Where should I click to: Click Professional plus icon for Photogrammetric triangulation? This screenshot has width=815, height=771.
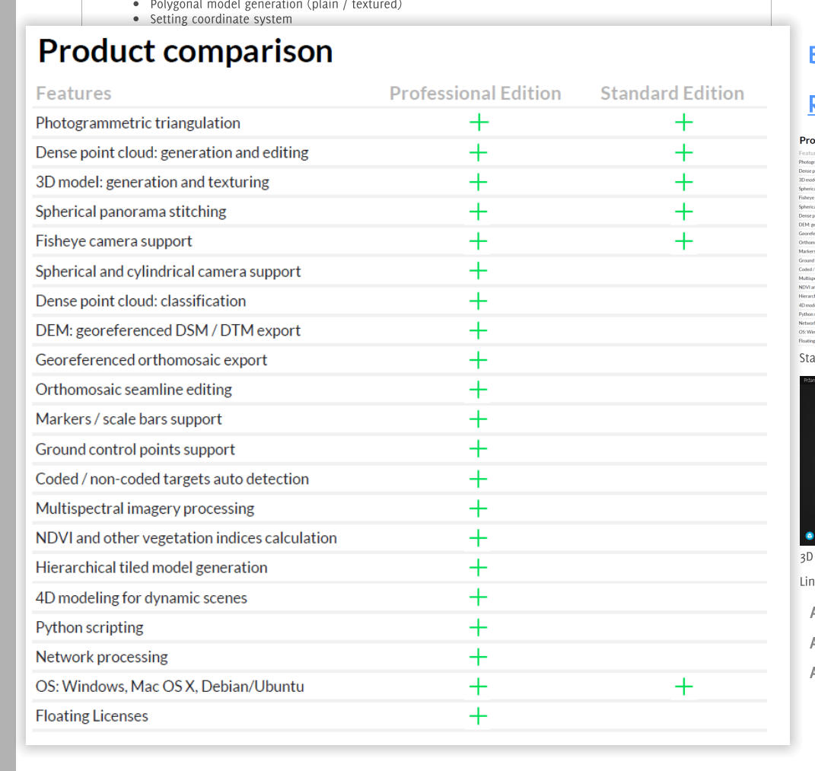pyautogui.click(x=478, y=123)
